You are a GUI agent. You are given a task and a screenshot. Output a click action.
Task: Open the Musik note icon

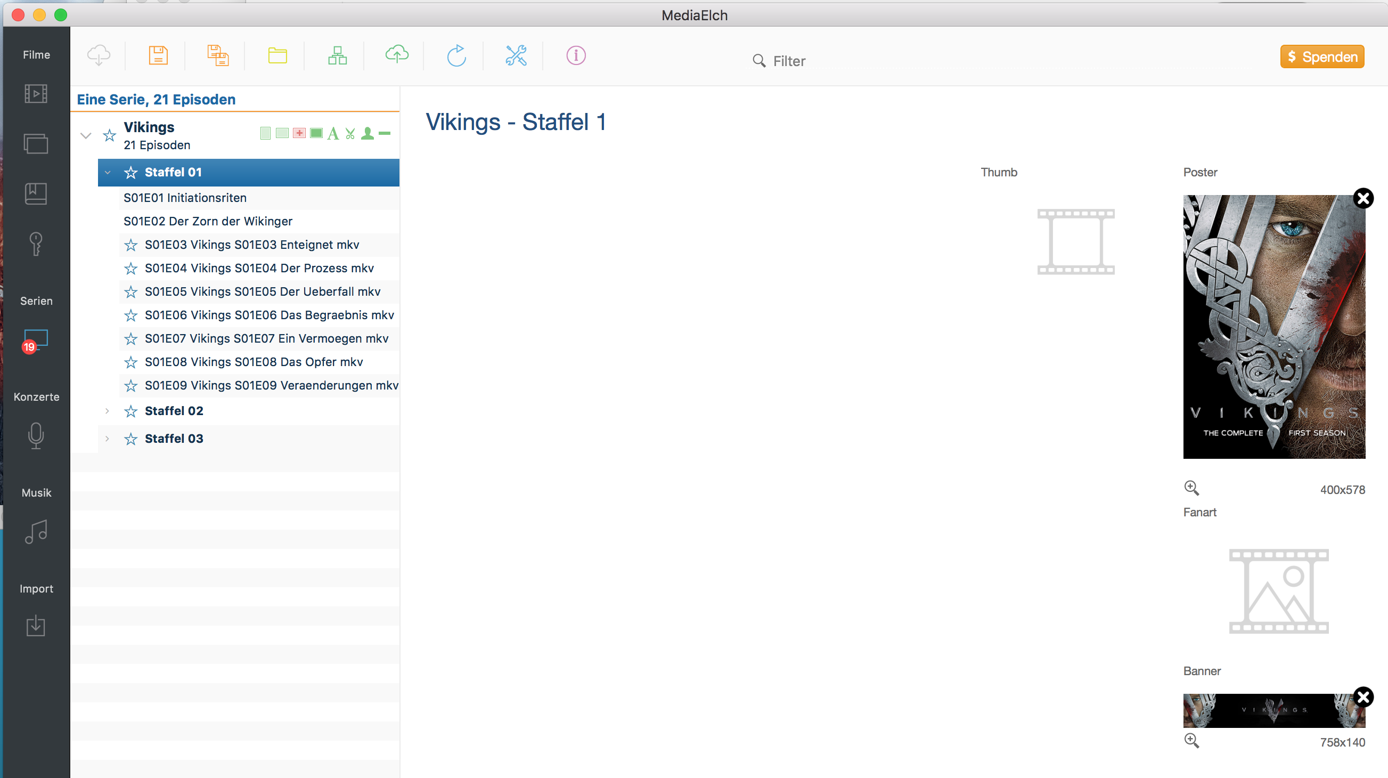tap(36, 532)
